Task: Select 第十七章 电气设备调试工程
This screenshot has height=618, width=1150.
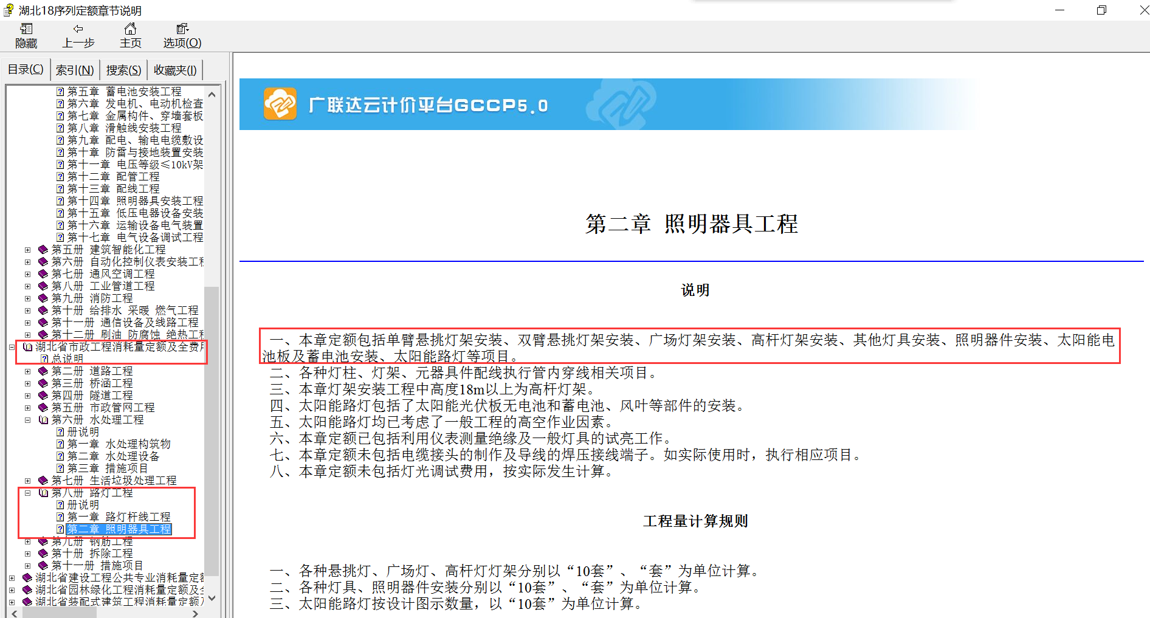Action: pyautogui.click(x=135, y=238)
